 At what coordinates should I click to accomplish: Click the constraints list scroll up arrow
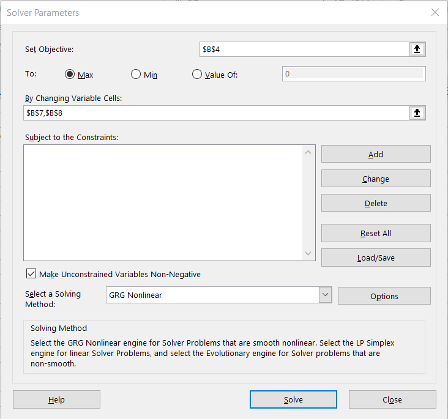coord(308,152)
